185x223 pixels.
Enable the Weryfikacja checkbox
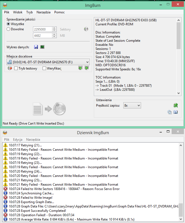pos(44,68)
